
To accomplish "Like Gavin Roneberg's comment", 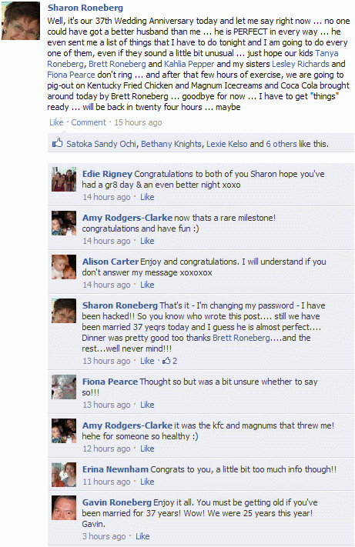I will point(142,536).
